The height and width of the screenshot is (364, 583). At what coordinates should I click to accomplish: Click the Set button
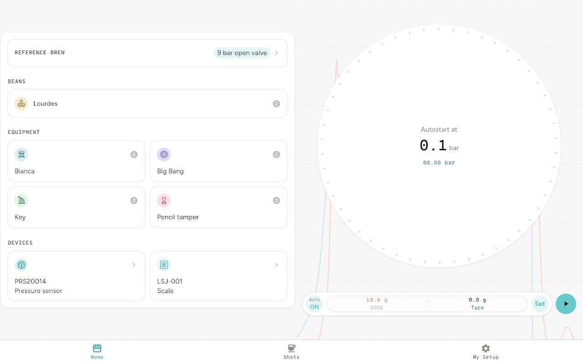coord(540,303)
